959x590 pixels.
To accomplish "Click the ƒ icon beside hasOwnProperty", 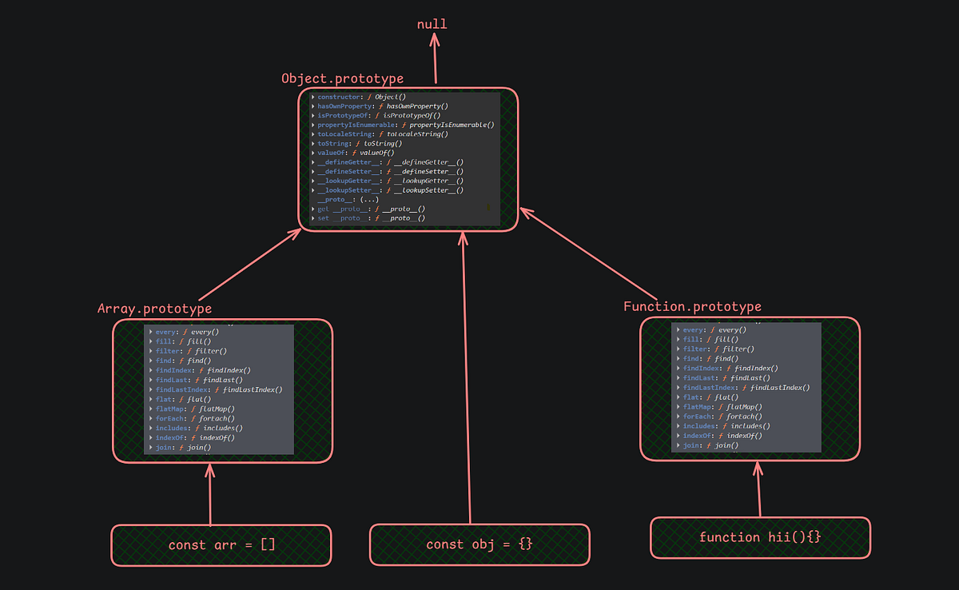I will click(381, 106).
